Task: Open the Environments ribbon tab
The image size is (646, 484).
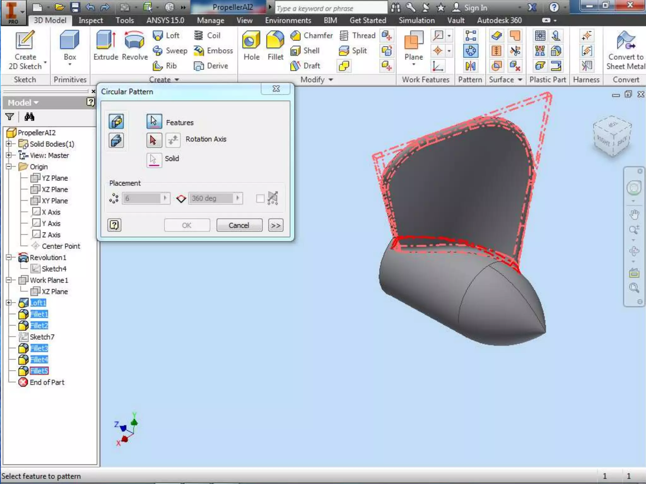Action: (288, 20)
